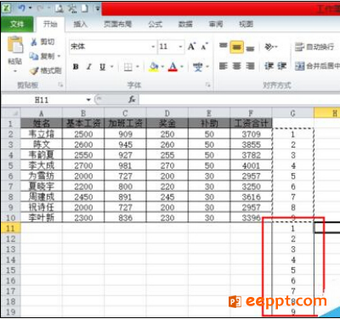Switch to the 插入 (Insert) tab
Viewport: 340px width, 319px height.
point(80,25)
